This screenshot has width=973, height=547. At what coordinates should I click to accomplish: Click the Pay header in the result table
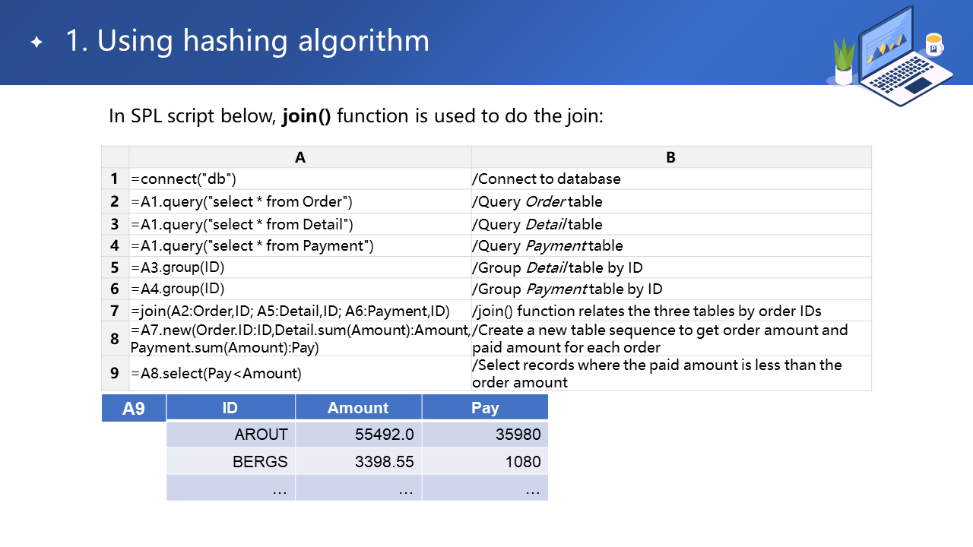[x=485, y=408]
